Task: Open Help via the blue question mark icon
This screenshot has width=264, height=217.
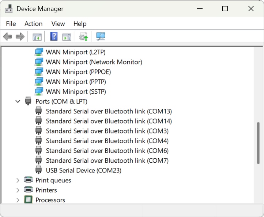Action: pyautogui.click(x=54, y=36)
